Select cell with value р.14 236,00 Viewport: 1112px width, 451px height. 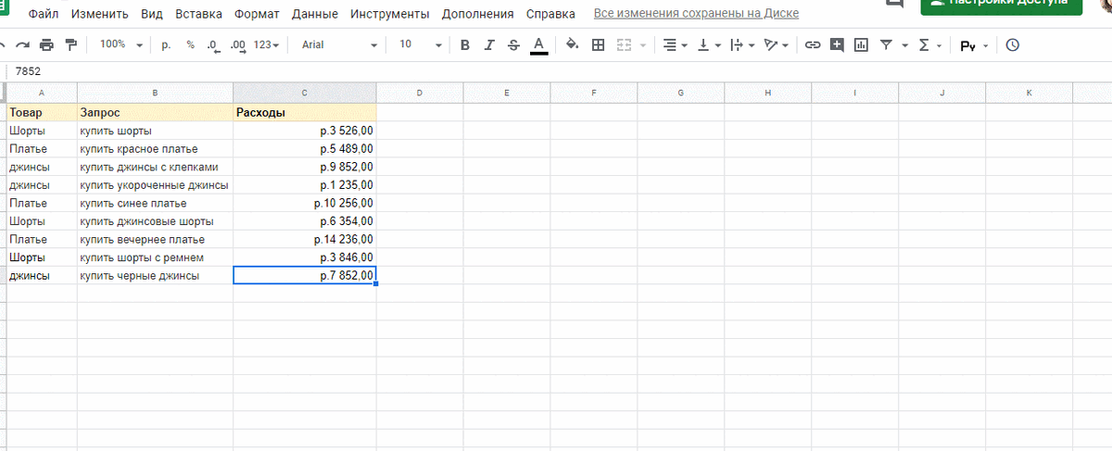304,239
